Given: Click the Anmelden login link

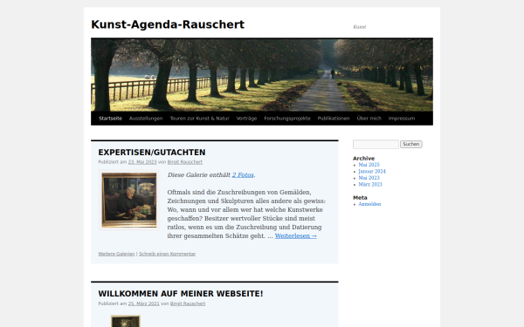Looking at the screenshot, I should pyautogui.click(x=369, y=204).
